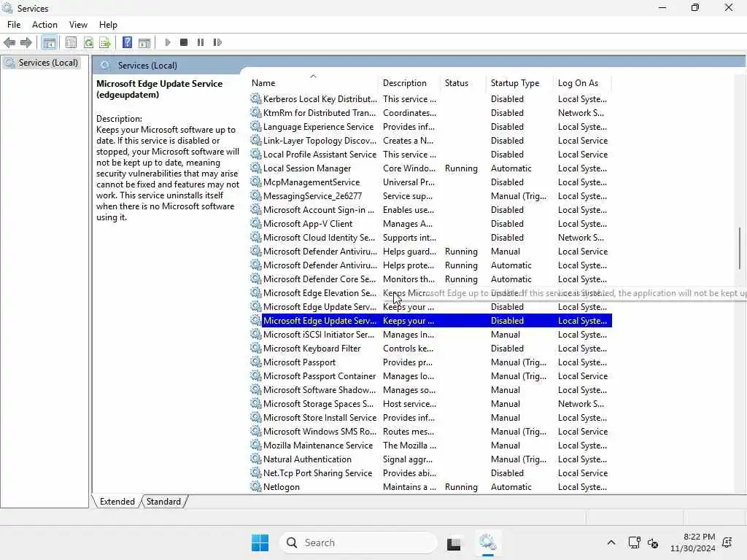Click the Pause Service icon
This screenshot has height=560, width=747.
tap(201, 42)
